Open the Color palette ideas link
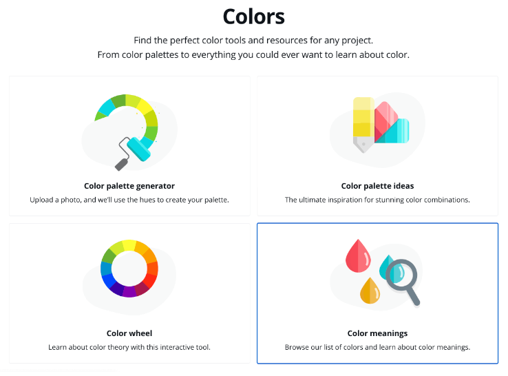 (377, 186)
